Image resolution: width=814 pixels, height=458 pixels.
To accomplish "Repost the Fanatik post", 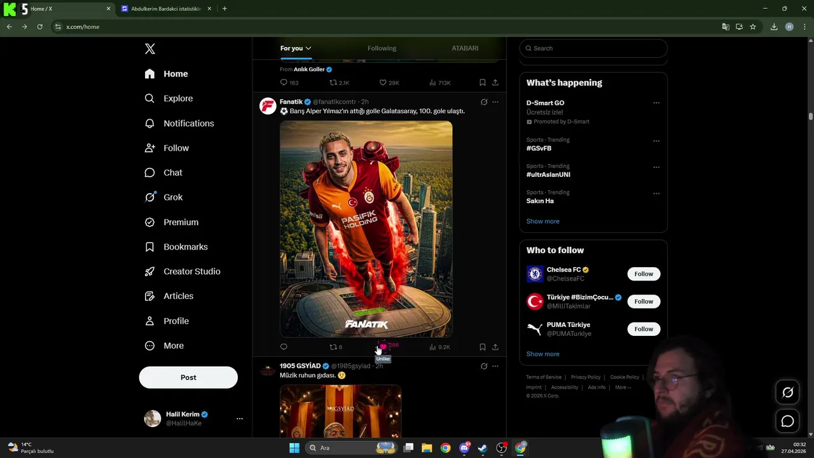I will 336,347.
